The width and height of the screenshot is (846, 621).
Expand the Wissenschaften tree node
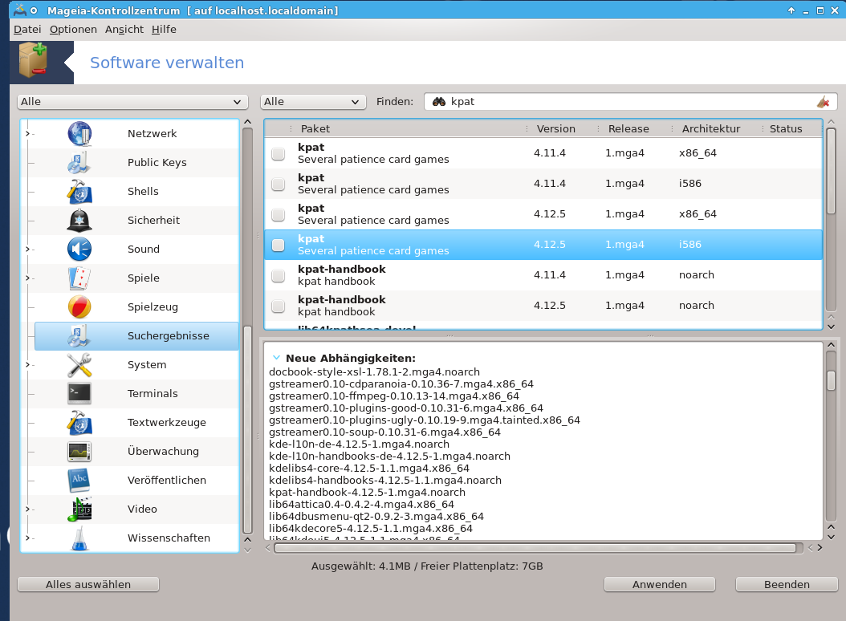[27, 538]
